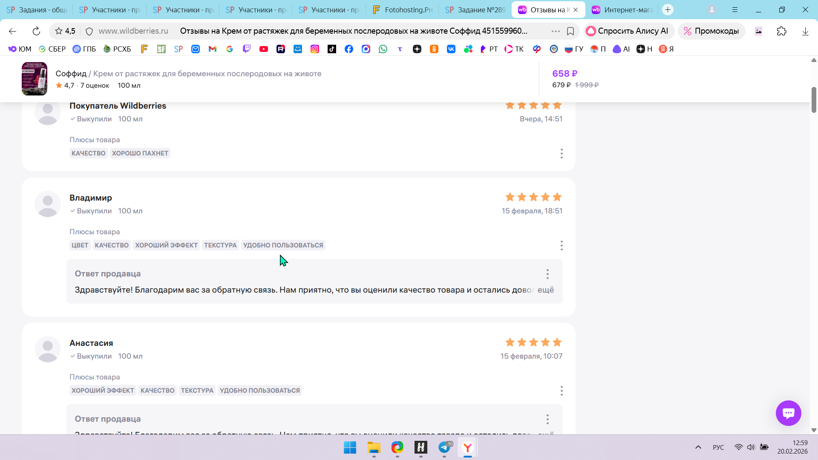The image size is (818, 460).
Task: Show hidden system tray icons chevron
Action: tap(698, 447)
